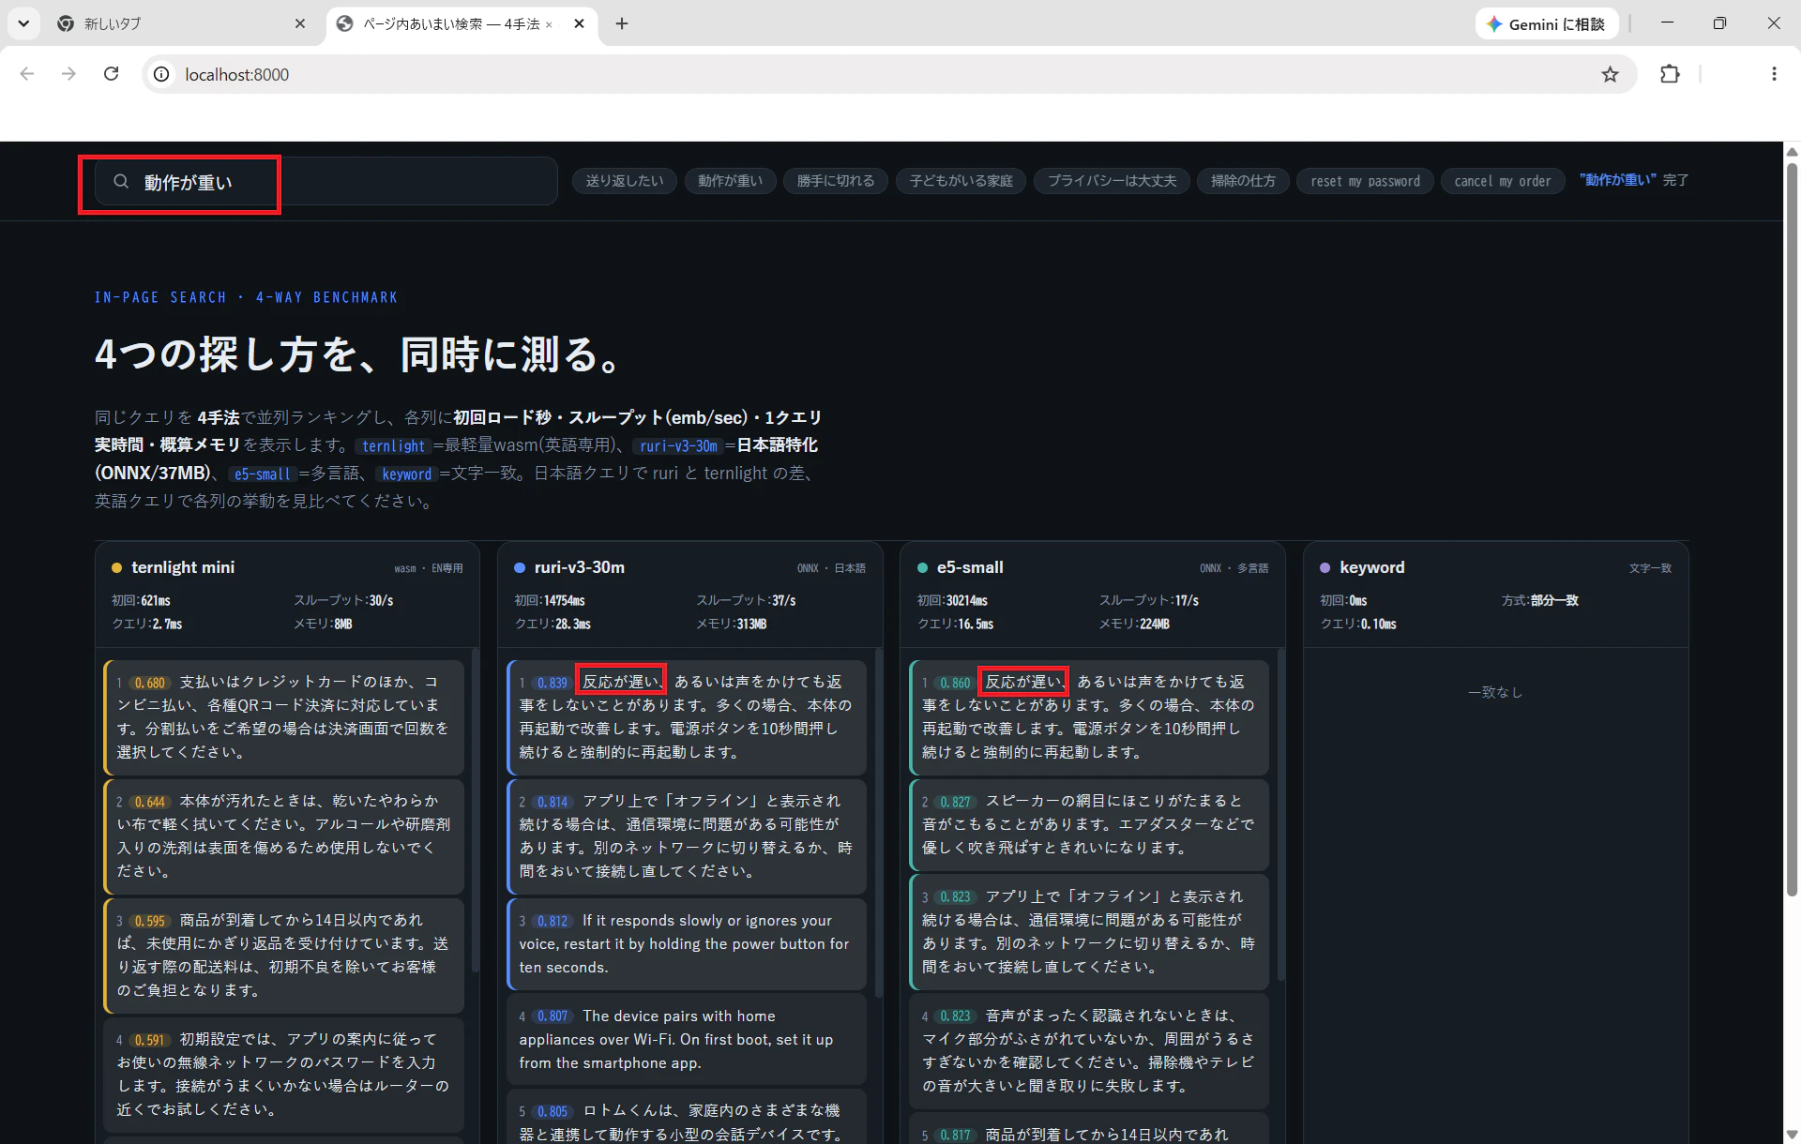Click the Gemini に相談 button
Viewport: 1801px width, 1144px height.
coord(1547,24)
